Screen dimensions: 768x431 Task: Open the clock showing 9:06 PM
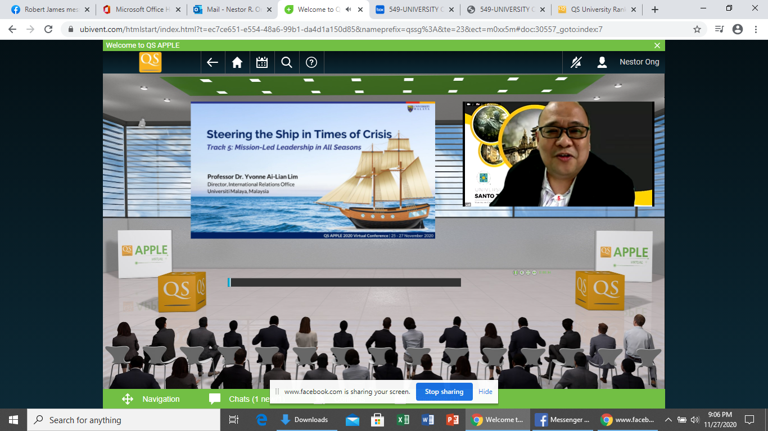click(721, 420)
